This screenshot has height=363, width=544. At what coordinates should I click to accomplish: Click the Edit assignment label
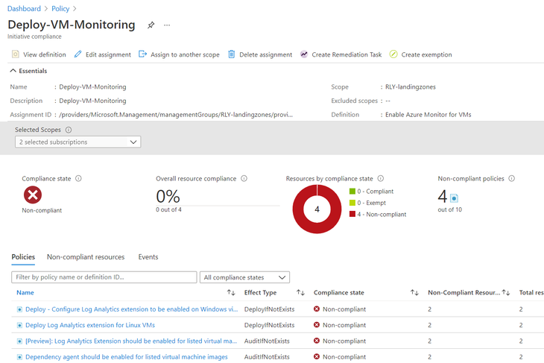click(x=108, y=54)
